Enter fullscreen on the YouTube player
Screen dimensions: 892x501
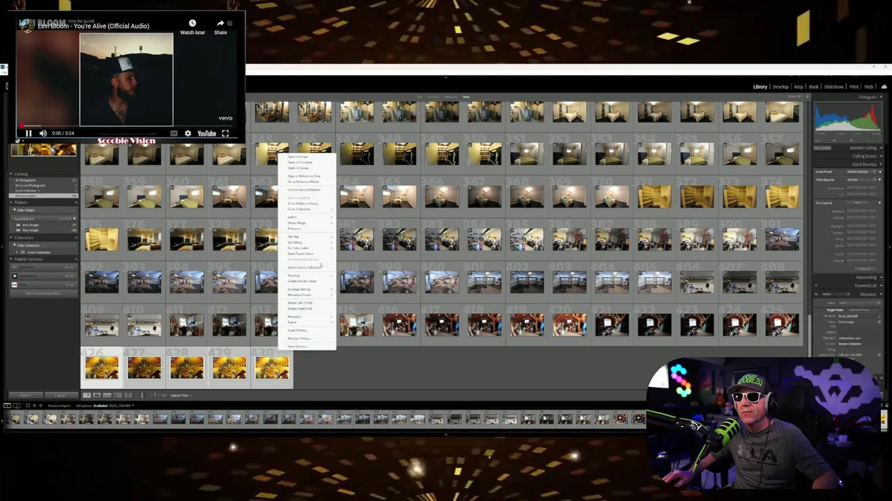(225, 133)
